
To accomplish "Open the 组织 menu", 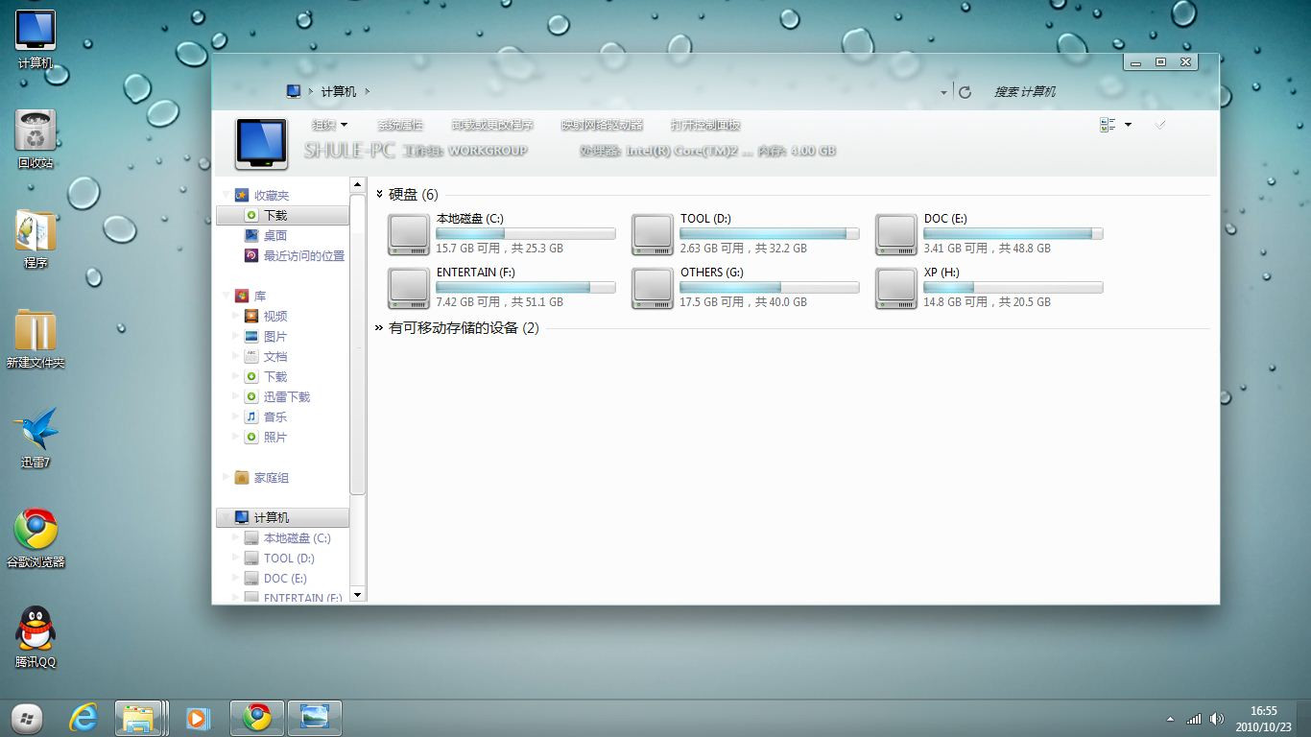I will click(x=329, y=125).
